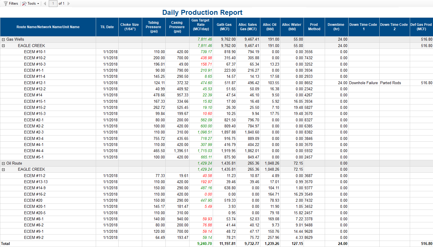Select the ECEM #2-1 row name
Image resolution: width=433 pixels, height=247 pixels.
coord(34,120)
